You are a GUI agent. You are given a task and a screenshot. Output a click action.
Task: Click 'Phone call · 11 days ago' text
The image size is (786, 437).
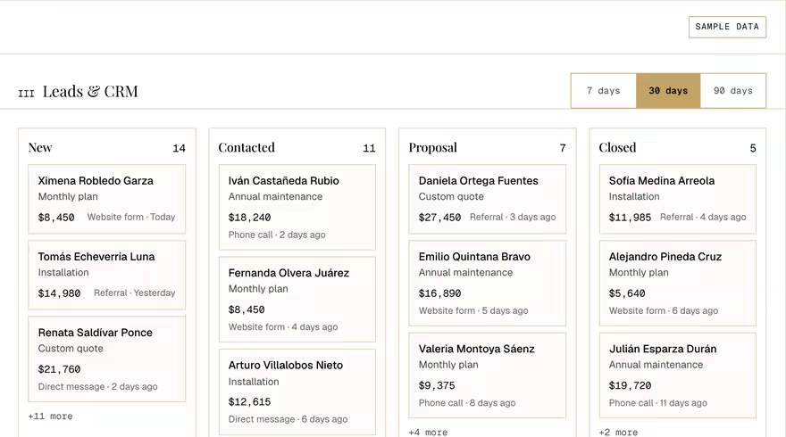(x=657, y=403)
